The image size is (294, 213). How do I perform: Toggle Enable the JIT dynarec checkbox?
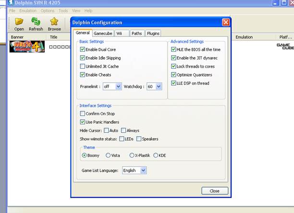[x=173, y=58]
